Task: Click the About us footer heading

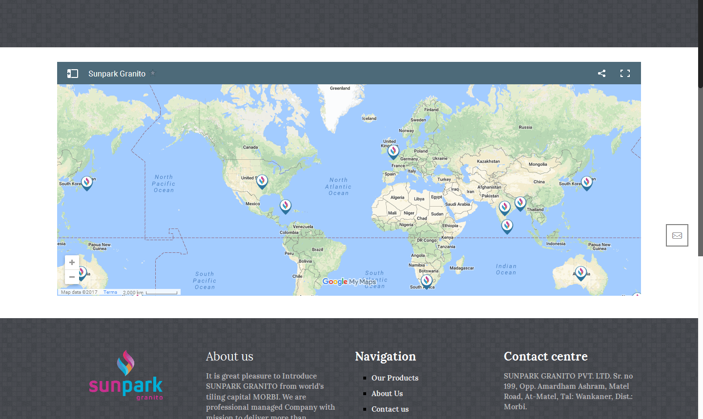Action: click(x=229, y=356)
